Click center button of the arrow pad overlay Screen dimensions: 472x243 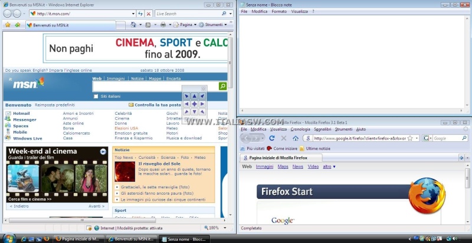(195, 104)
